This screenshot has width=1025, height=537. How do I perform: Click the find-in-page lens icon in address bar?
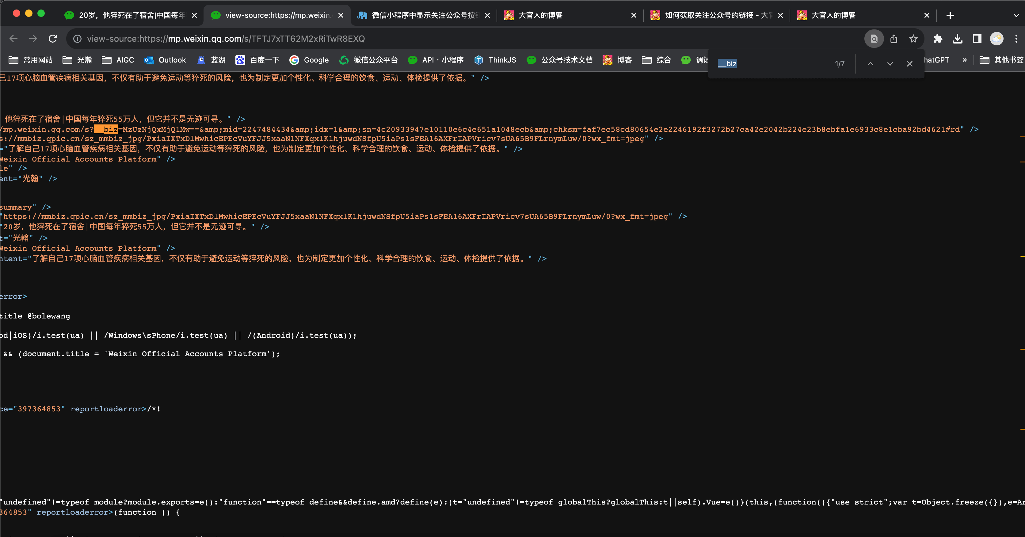pos(874,39)
